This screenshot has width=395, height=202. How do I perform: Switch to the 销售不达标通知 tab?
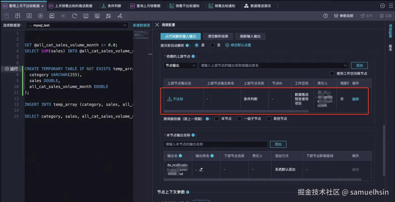pyautogui.click(x=185, y=6)
